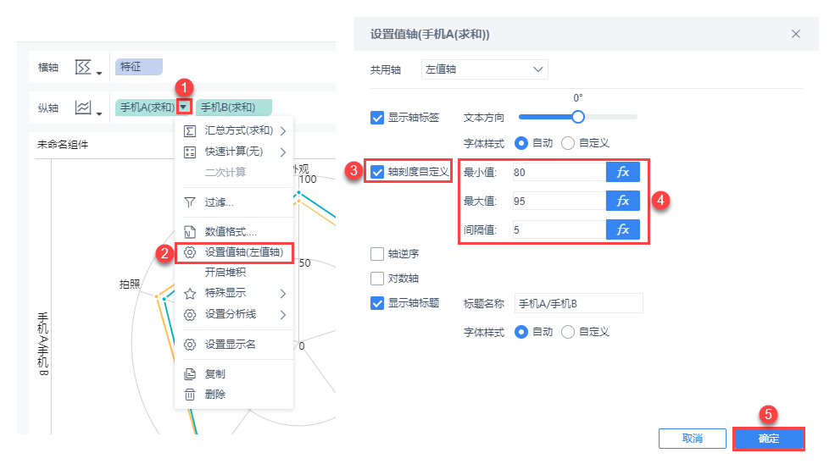835x475 pixels.
Task: Click the 删除 trash icon
Action: (190, 394)
